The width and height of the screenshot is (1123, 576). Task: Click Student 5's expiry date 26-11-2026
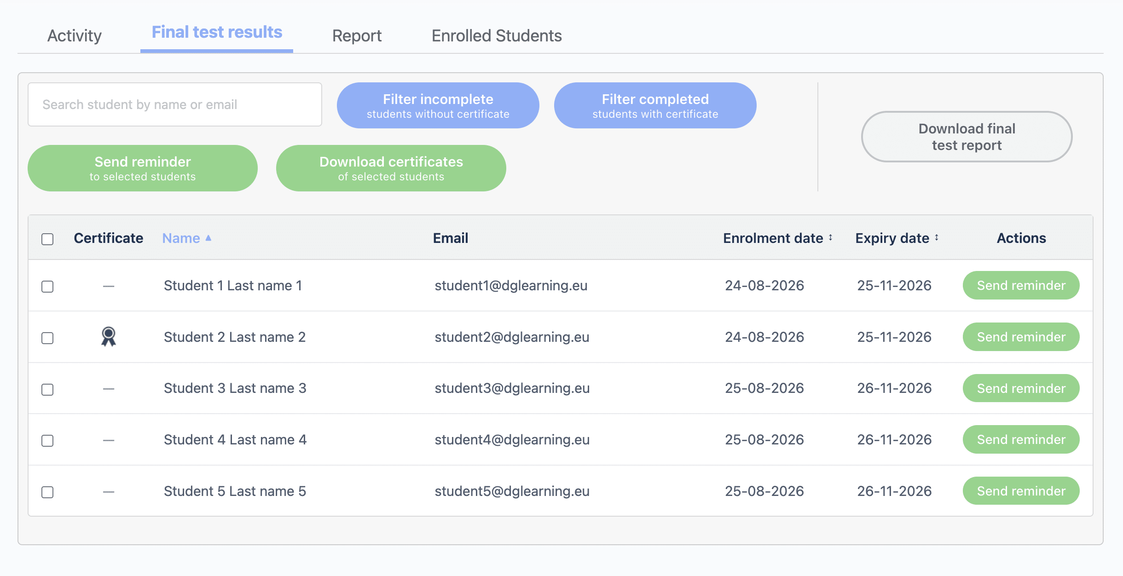[894, 491]
